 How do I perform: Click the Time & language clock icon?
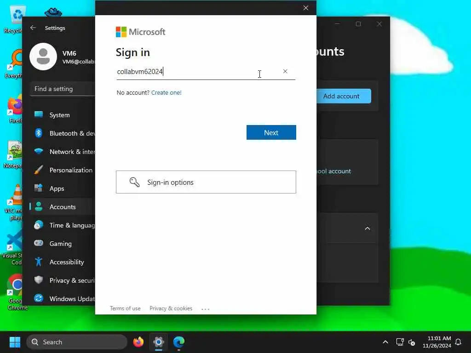point(39,225)
